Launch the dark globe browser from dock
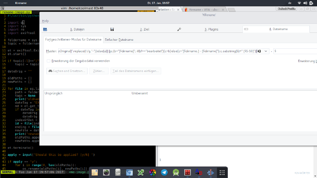This screenshot has height=178, width=317. click(x=106, y=172)
